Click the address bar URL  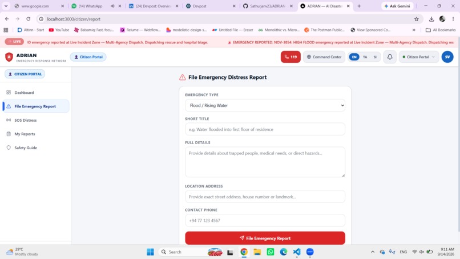(x=74, y=19)
